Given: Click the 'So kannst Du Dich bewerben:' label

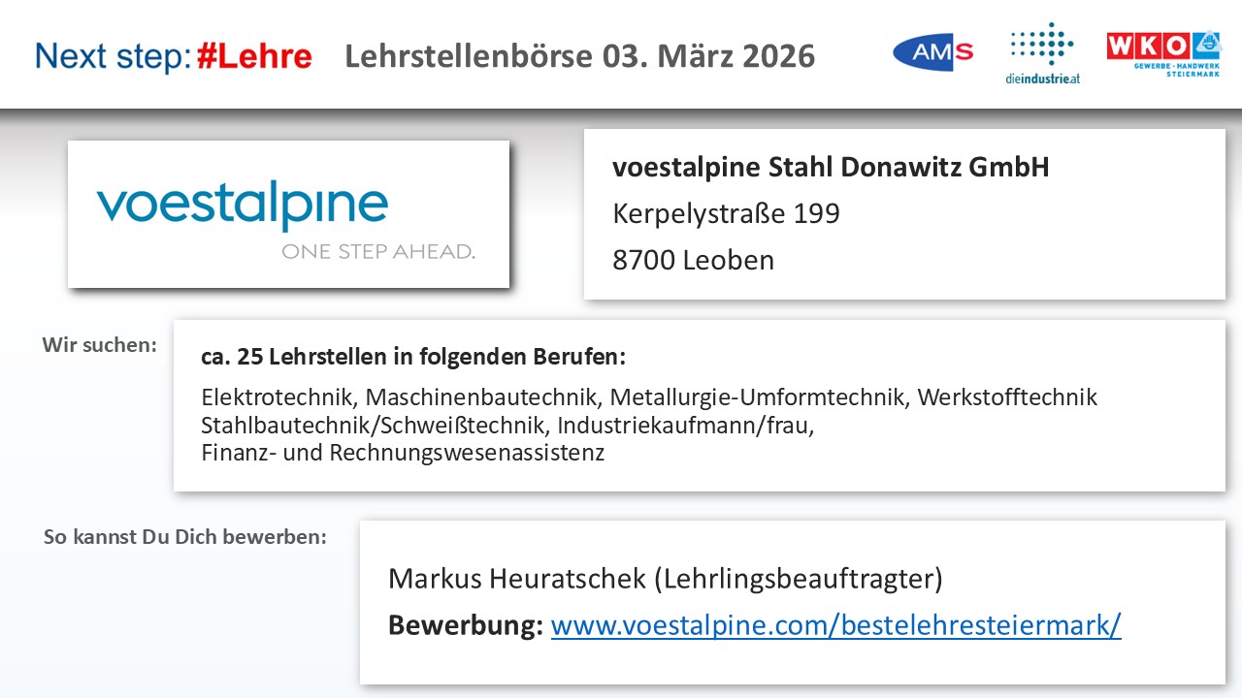Looking at the screenshot, I should pos(184,536).
